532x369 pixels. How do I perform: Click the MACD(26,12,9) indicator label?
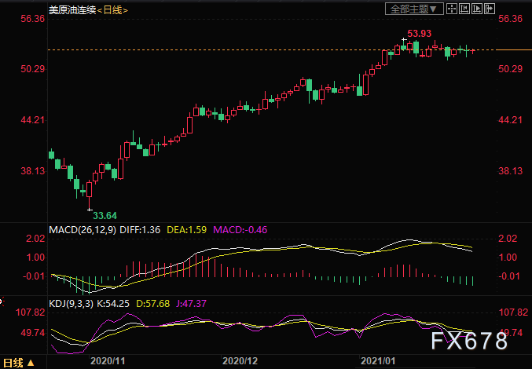click(83, 230)
